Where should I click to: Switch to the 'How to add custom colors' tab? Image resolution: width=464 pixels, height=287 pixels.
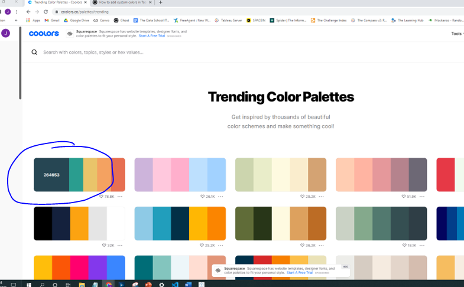[x=121, y=2]
